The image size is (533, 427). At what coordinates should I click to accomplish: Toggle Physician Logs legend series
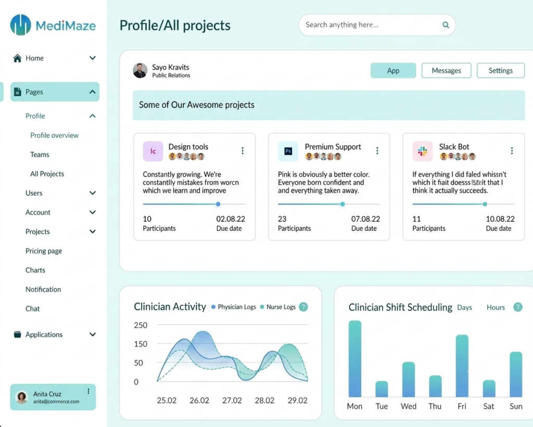click(234, 307)
